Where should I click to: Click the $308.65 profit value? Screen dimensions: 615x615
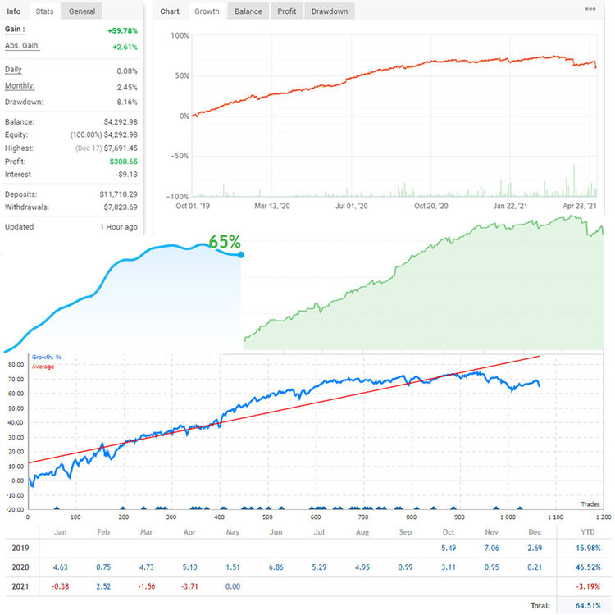coord(124,162)
